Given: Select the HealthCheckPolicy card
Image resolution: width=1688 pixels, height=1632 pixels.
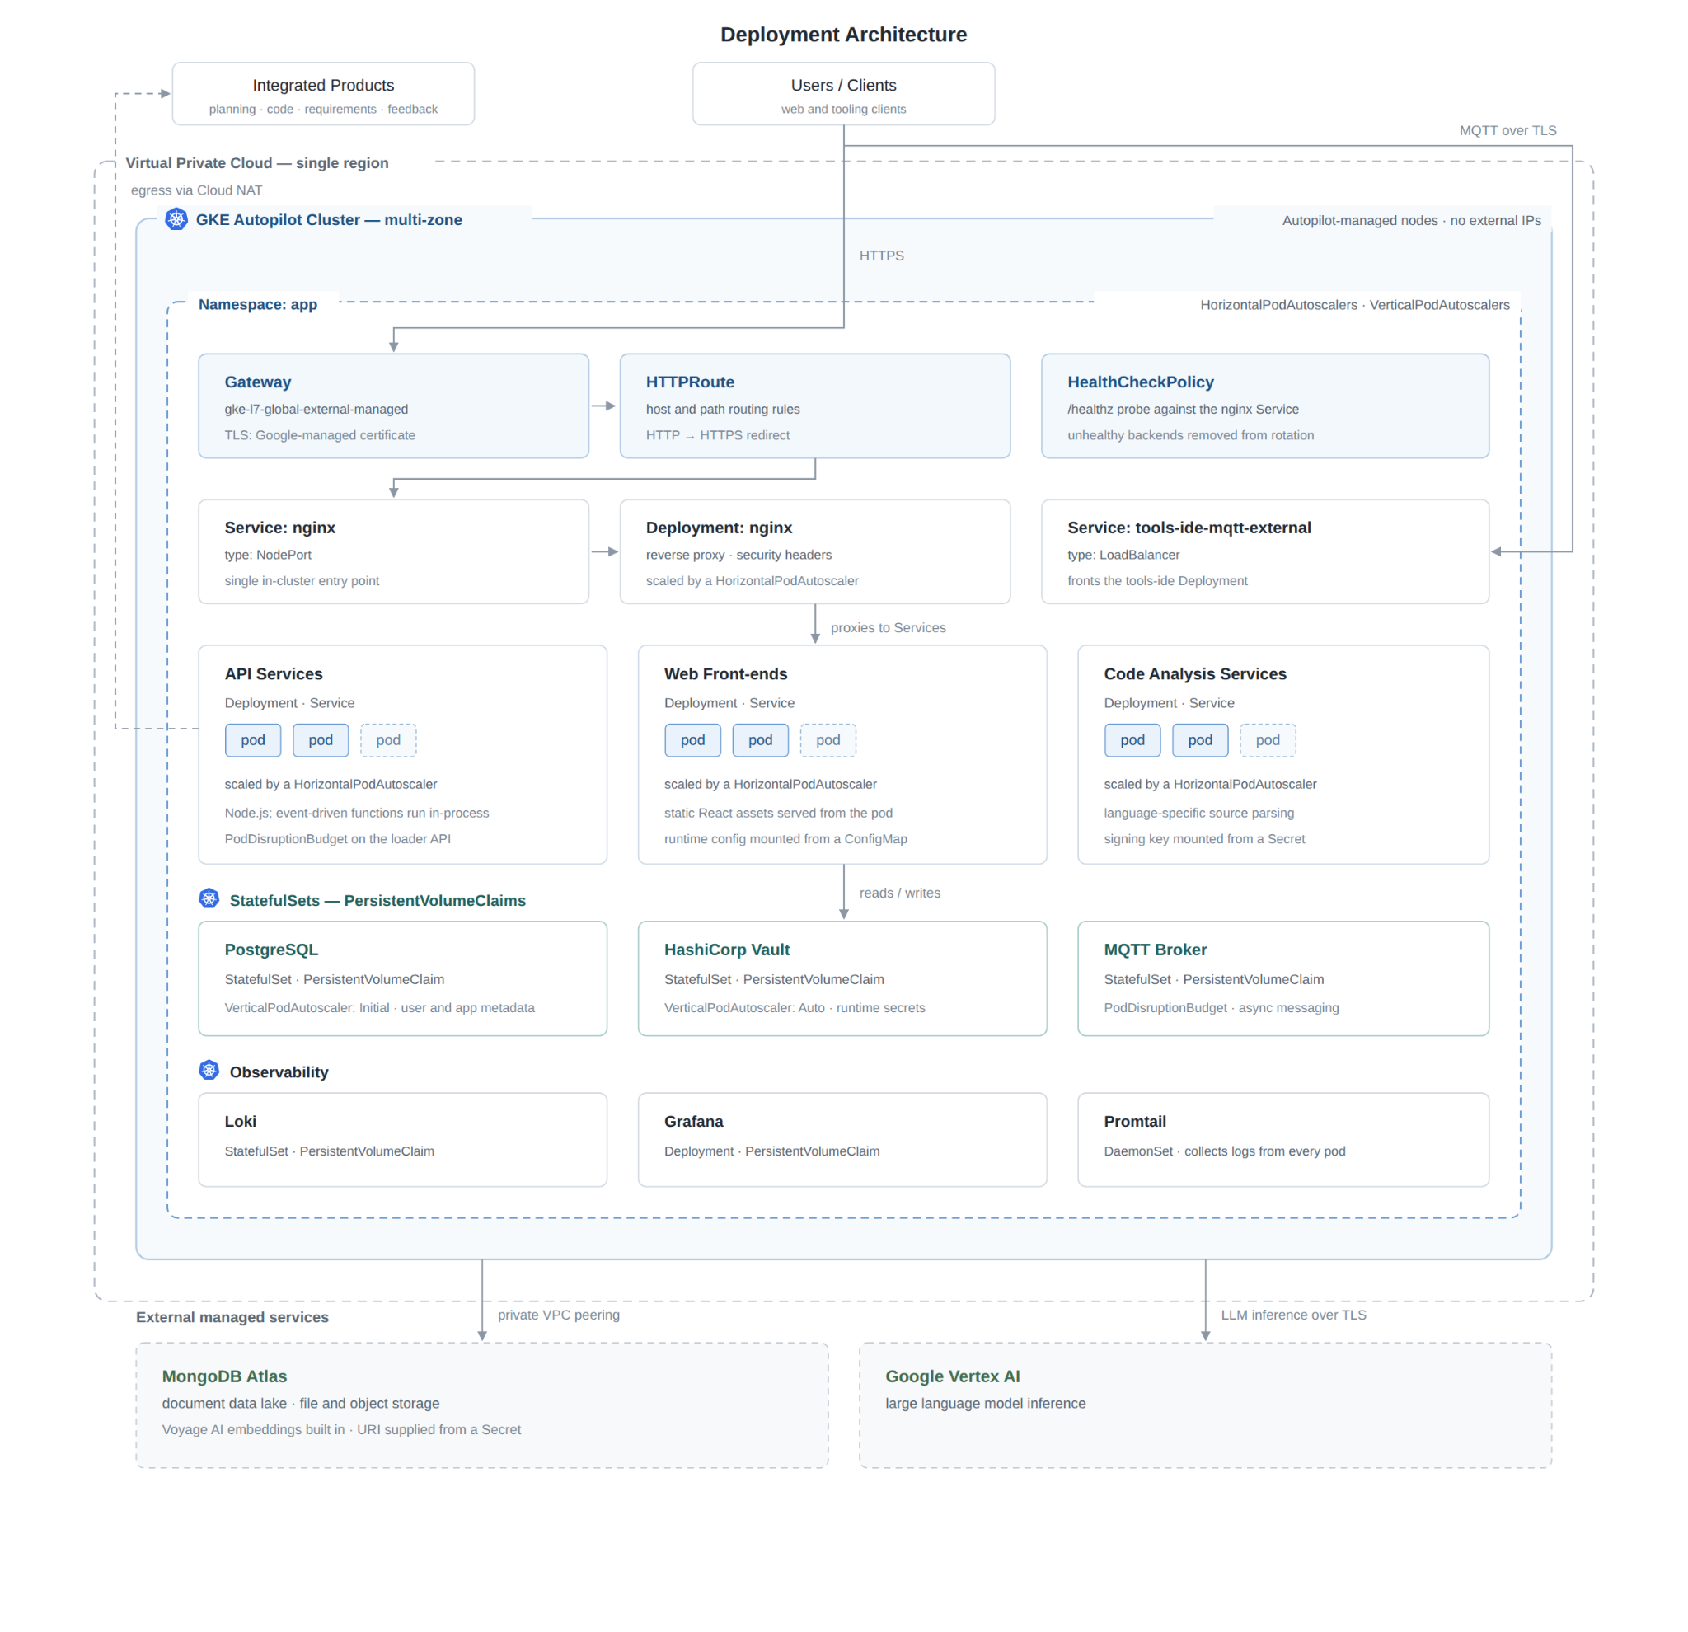Looking at the screenshot, I should [x=1265, y=406].
